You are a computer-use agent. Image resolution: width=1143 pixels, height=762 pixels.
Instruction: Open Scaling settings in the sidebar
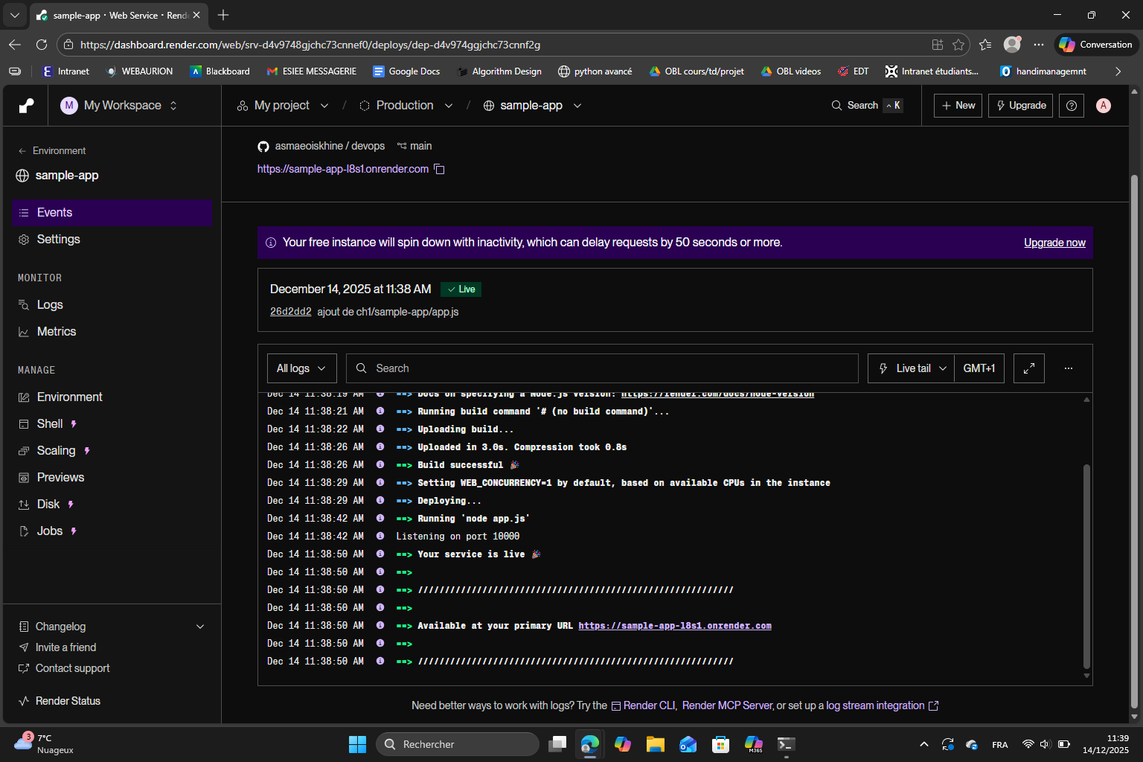coord(56,450)
